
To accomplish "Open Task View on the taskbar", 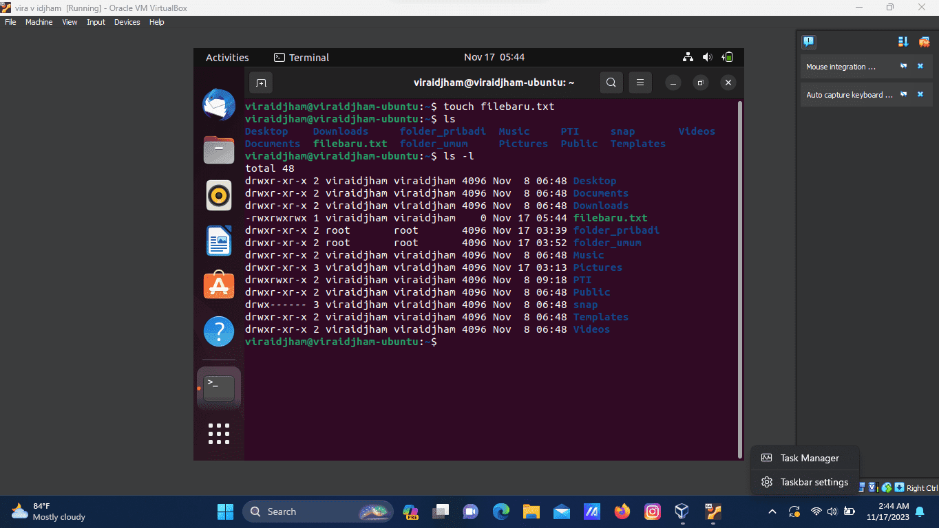I will coord(441,511).
